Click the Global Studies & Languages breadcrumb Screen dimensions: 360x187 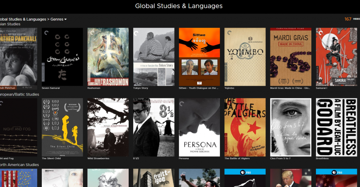[23, 19]
